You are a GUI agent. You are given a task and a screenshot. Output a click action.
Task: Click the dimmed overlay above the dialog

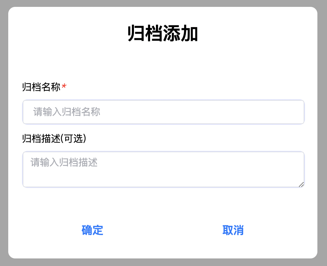[x=163, y=3]
